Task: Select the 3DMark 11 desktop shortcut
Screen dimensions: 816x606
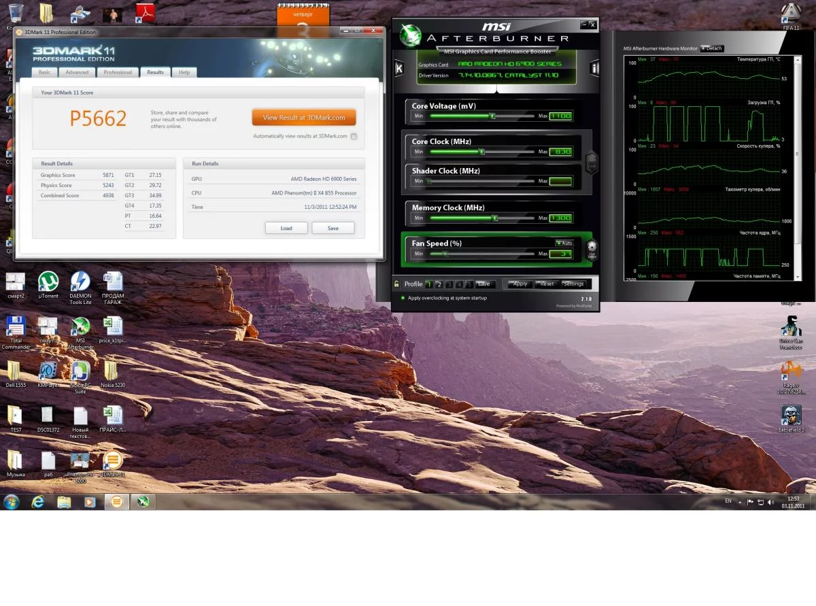Action: tap(113, 464)
